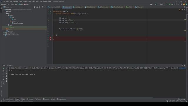Image resolution: width=188 pixels, height=106 pixels.
Task: Click the pin tab icon in Run panel
Action: 4,83
